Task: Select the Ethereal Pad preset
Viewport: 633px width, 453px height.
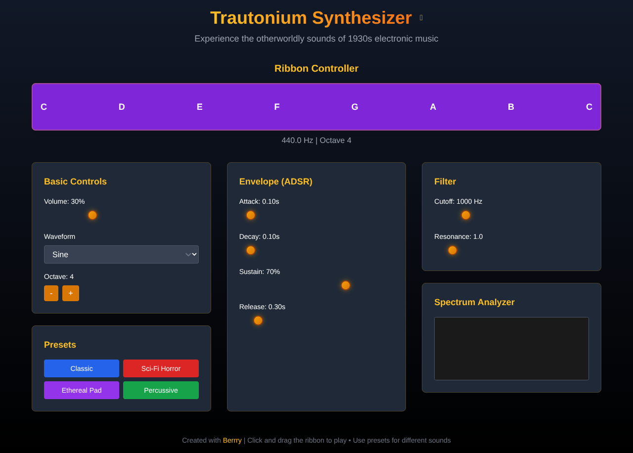Action: coord(81,390)
